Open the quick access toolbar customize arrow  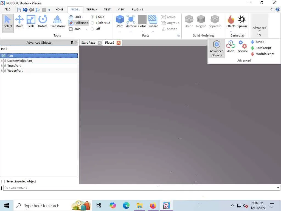pos(49,10)
